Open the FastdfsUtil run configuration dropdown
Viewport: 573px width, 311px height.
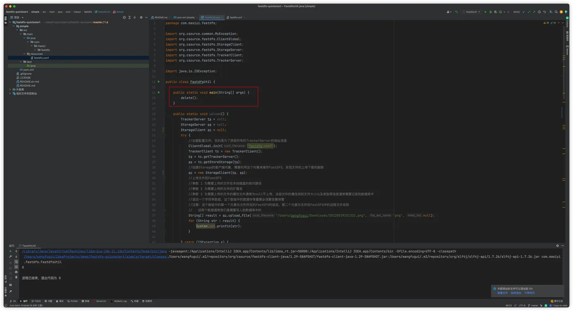(x=471, y=12)
